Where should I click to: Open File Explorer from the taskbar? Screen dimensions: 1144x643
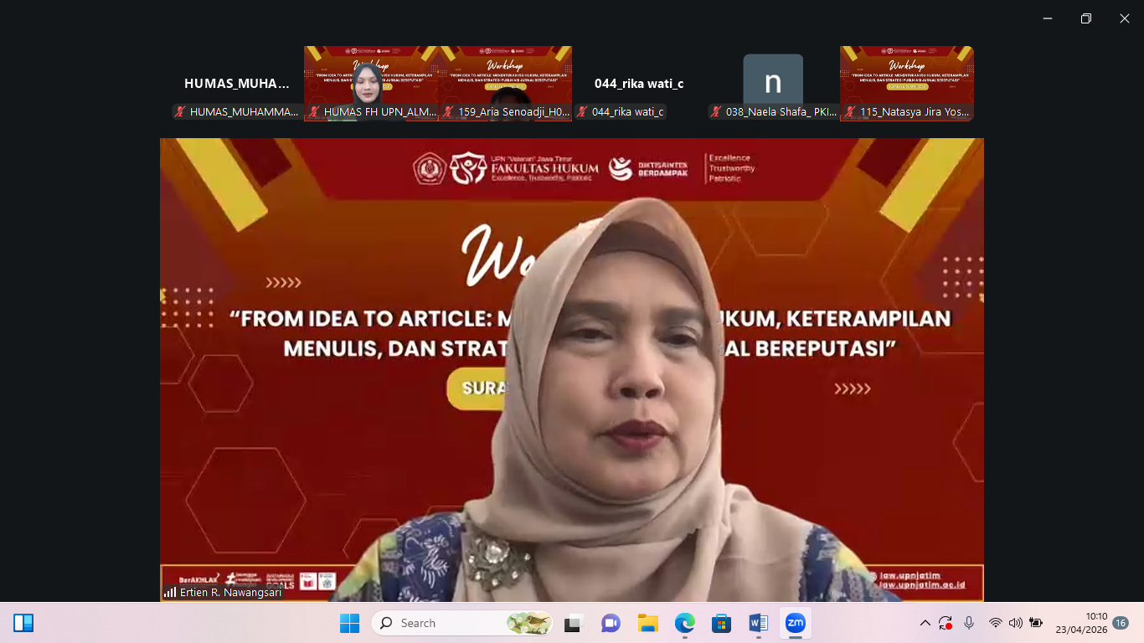pos(647,623)
